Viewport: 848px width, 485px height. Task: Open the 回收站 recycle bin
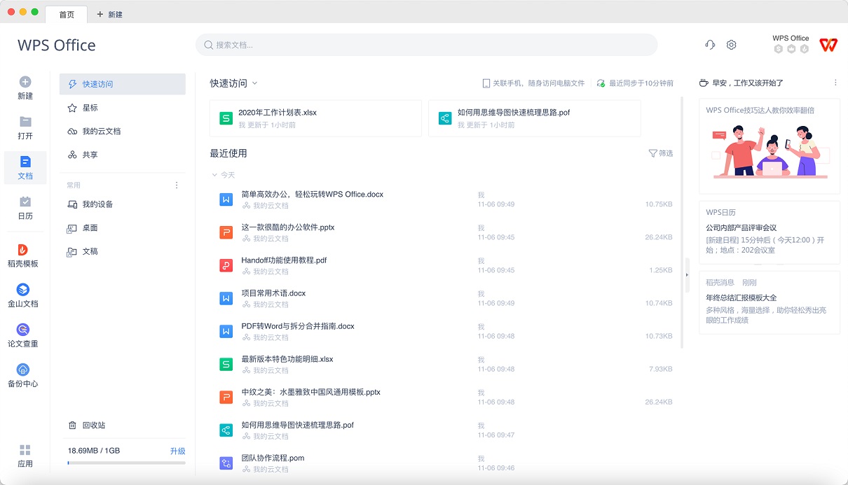91,424
